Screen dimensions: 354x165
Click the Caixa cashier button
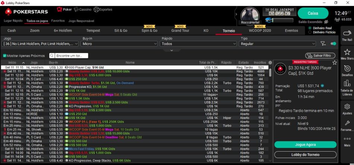click(313, 13)
